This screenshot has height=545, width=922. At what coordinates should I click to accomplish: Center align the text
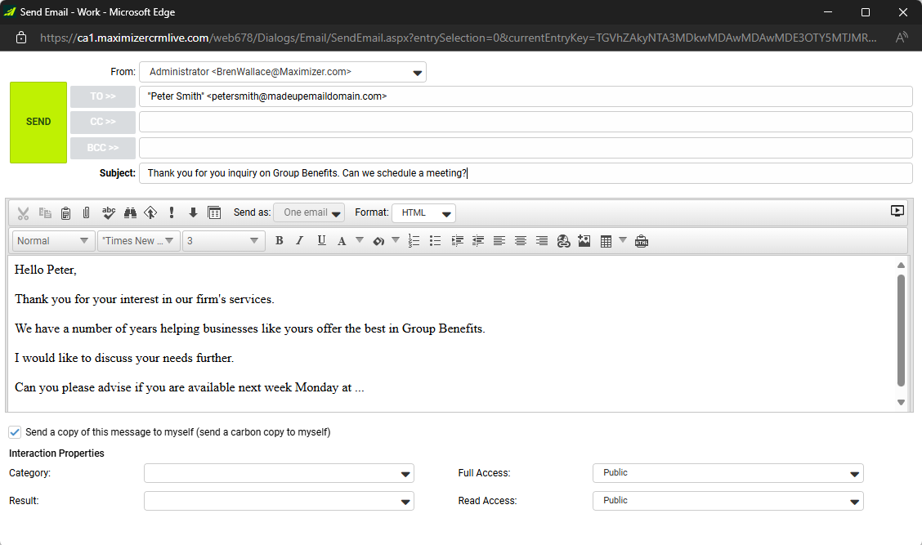(521, 241)
